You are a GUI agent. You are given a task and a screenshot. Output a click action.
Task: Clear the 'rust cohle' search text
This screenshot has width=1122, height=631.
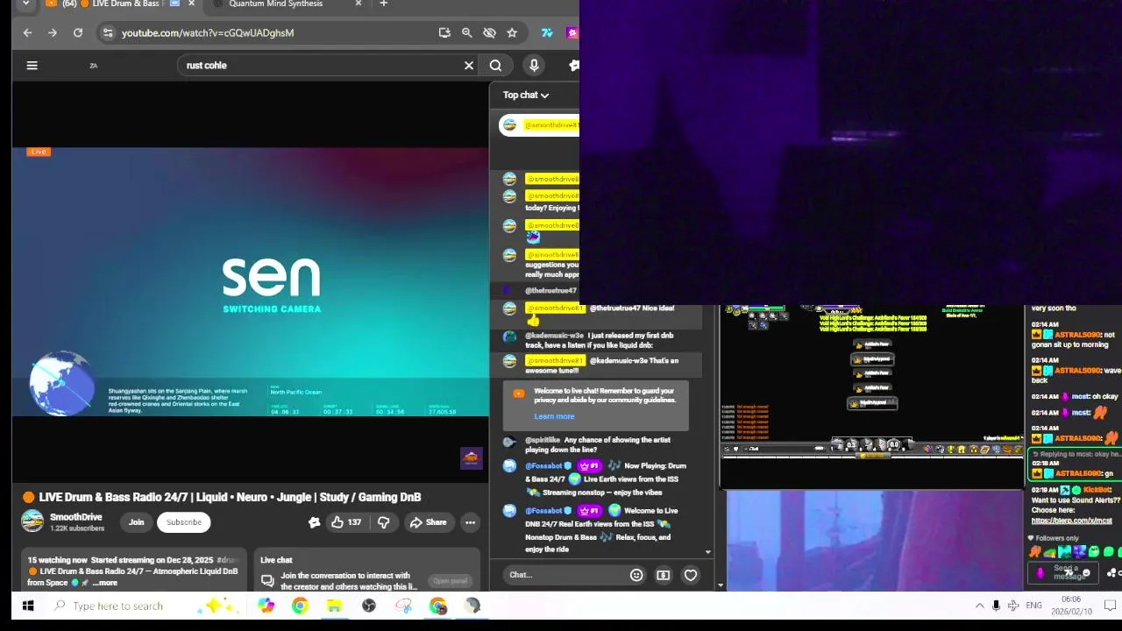(469, 65)
